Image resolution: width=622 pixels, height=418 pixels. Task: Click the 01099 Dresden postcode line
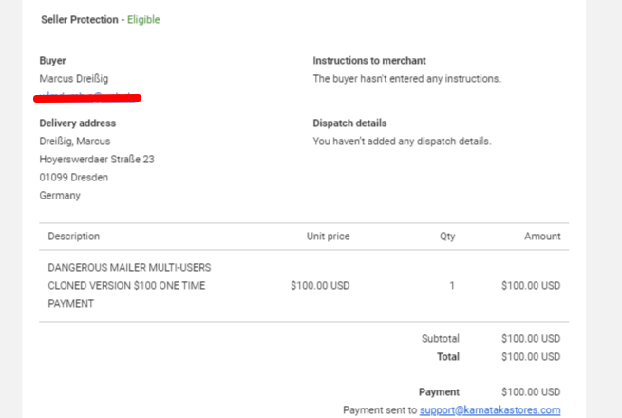tap(74, 177)
